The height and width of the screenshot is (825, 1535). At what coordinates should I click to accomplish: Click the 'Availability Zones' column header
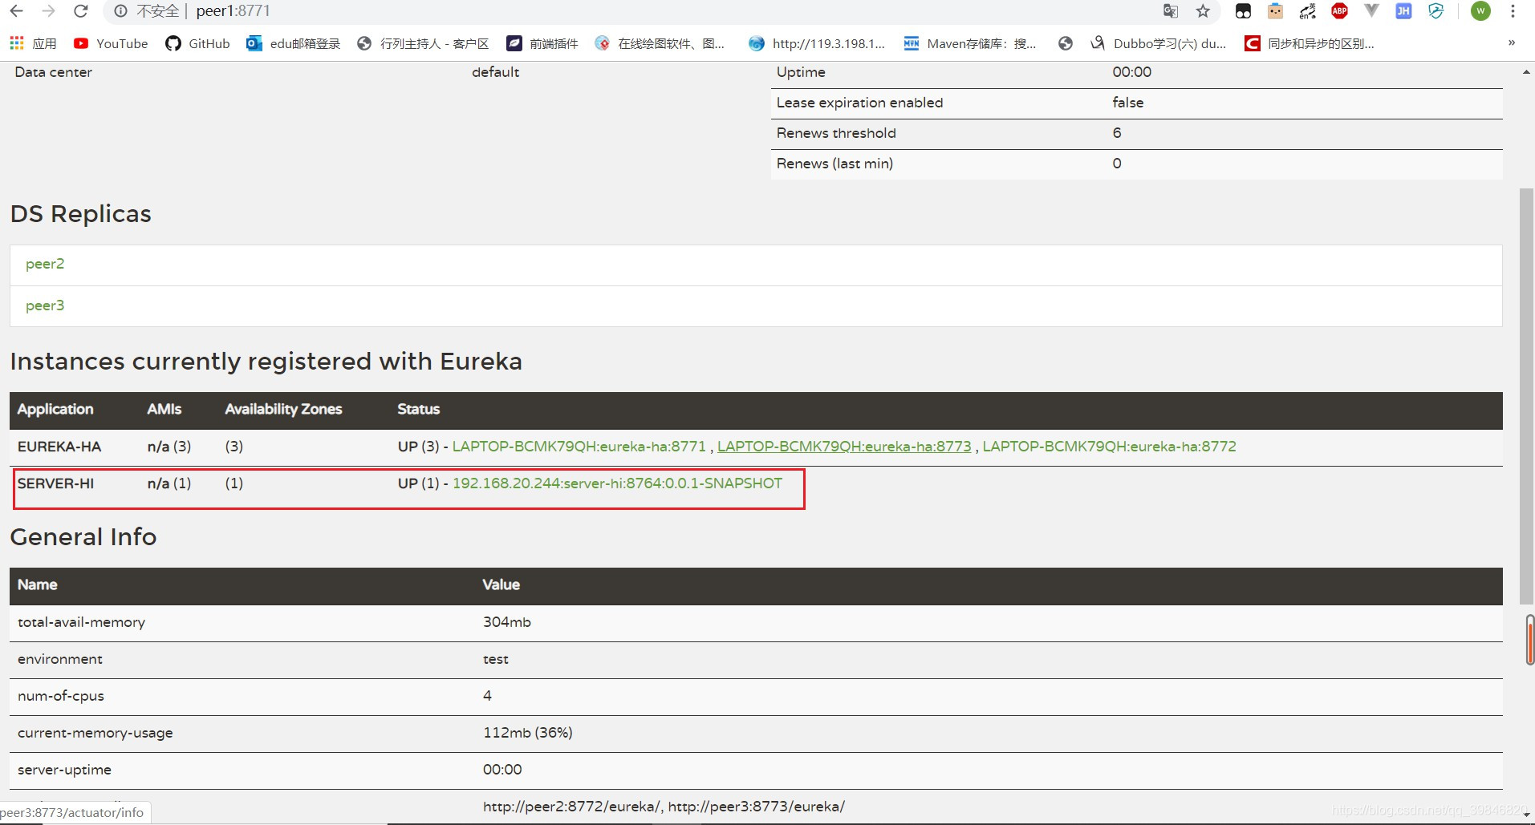click(x=283, y=409)
